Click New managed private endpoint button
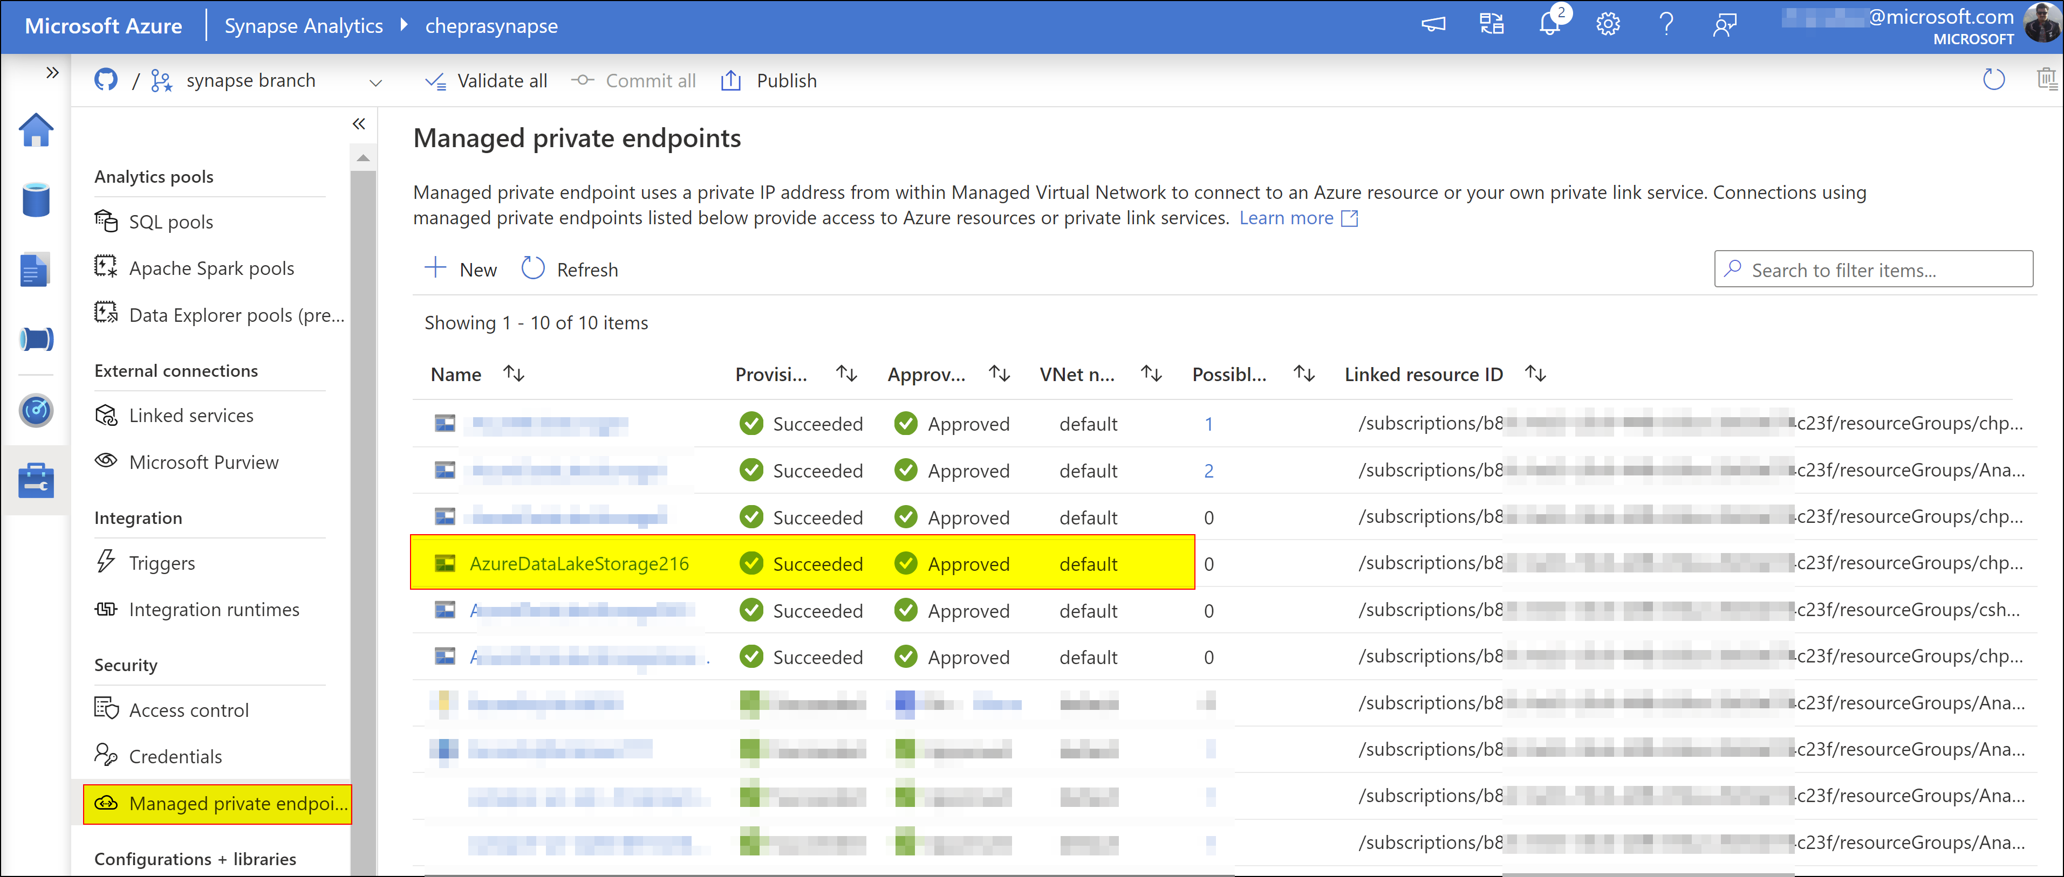This screenshot has width=2064, height=877. [461, 270]
